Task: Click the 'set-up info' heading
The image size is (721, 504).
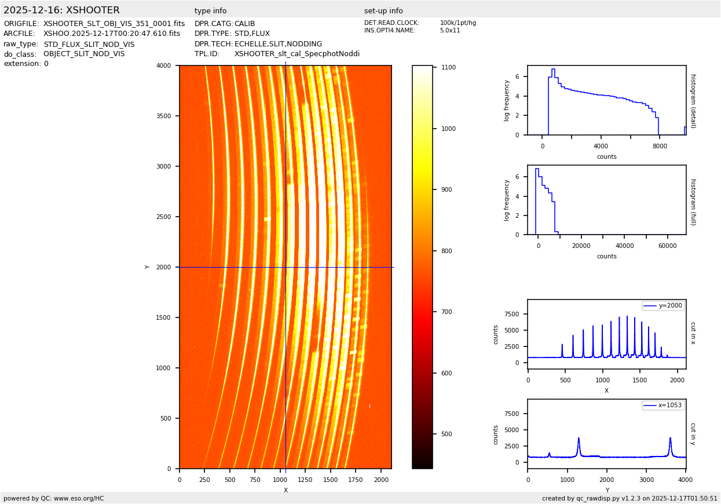Action: 383,11
